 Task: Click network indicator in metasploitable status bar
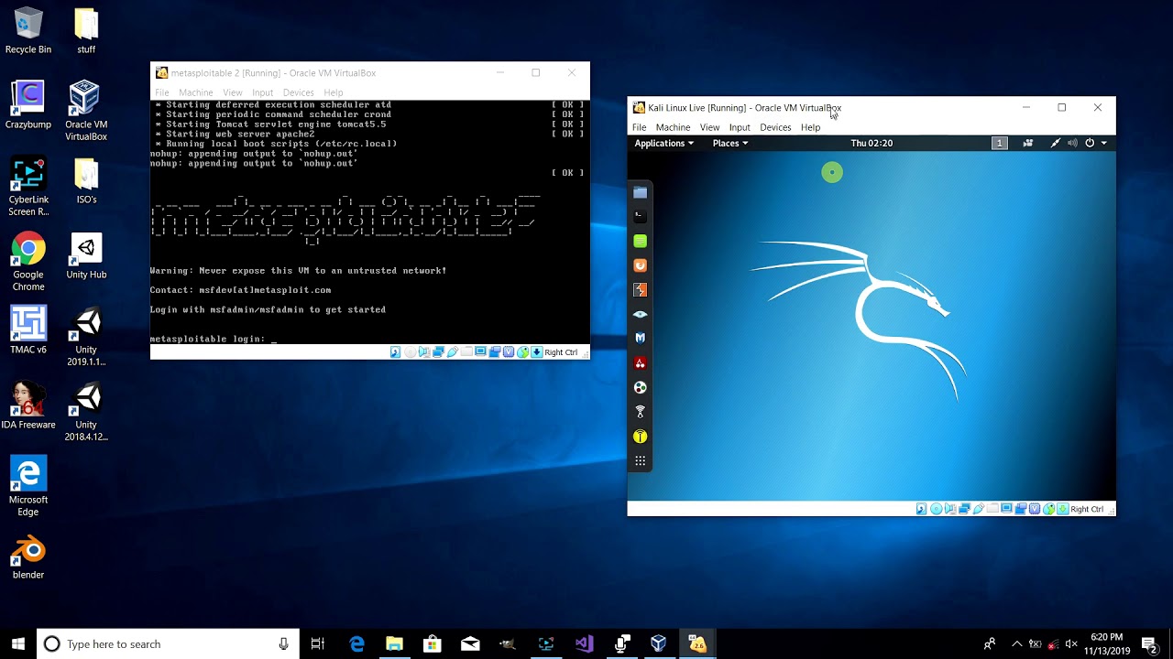tap(439, 351)
